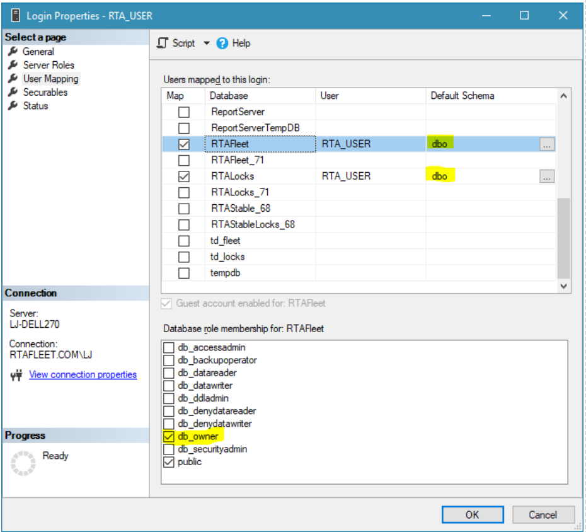This screenshot has height=532, width=586.
Task: Open schema browse button for RTAFleet row
Action: (x=546, y=144)
